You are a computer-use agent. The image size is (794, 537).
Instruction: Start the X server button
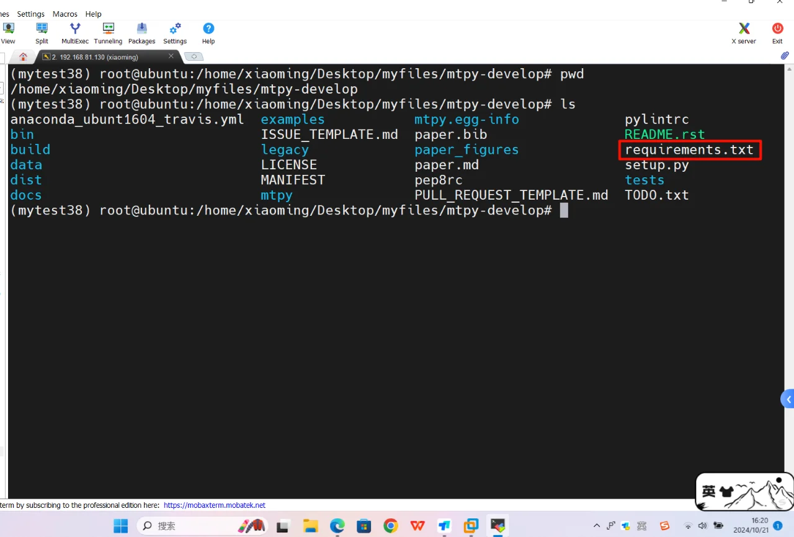point(744,33)
